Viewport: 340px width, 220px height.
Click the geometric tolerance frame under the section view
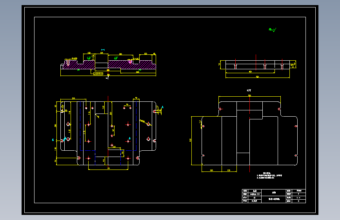point(98,74)
